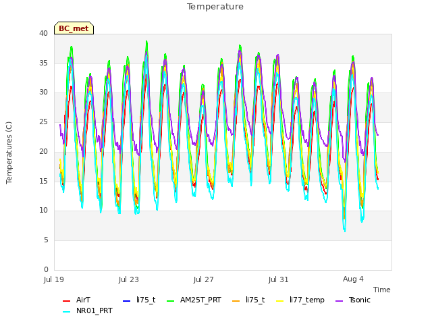Screen dimensions: 432x324
Task: Click the Time x-axis title
Action: click(382, 290)
